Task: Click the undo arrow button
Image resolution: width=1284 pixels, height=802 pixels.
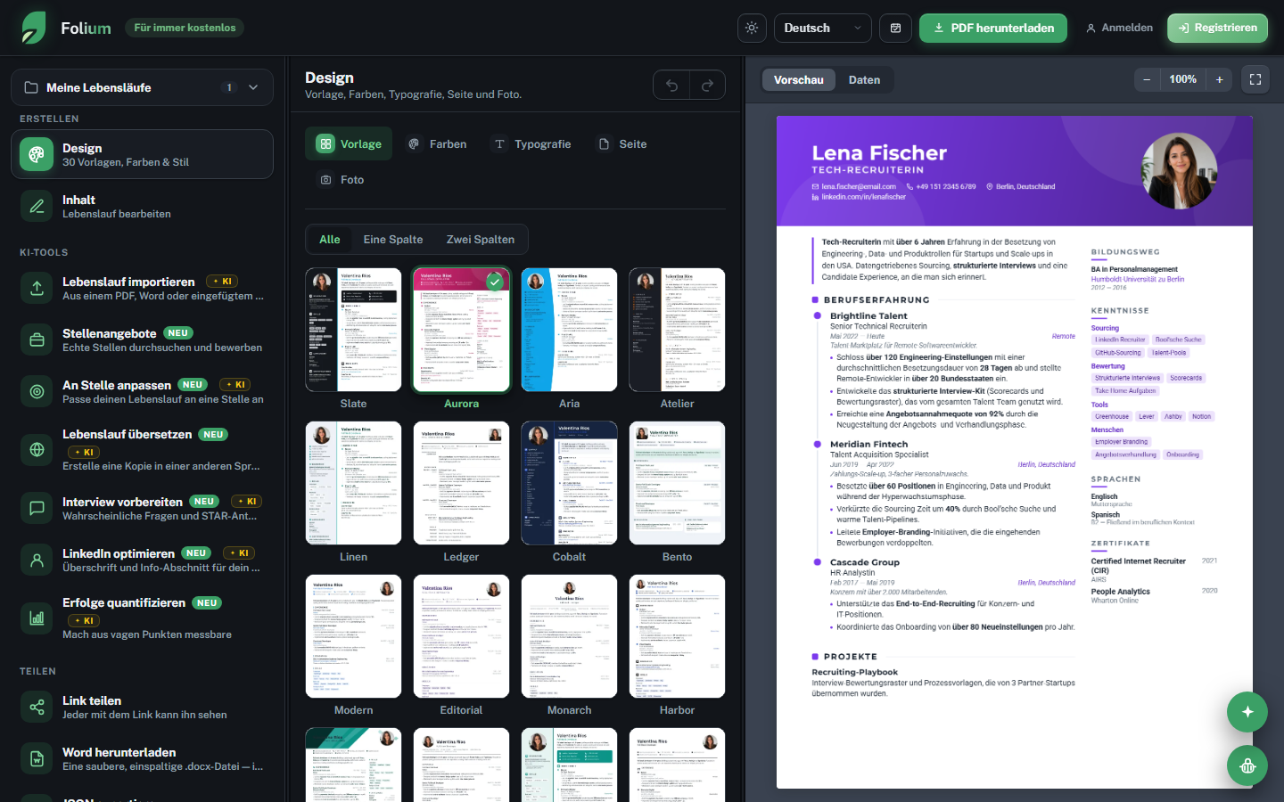Action: pos(671,85)
